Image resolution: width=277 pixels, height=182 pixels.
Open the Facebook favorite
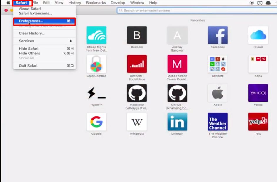[x=218, y=35]
